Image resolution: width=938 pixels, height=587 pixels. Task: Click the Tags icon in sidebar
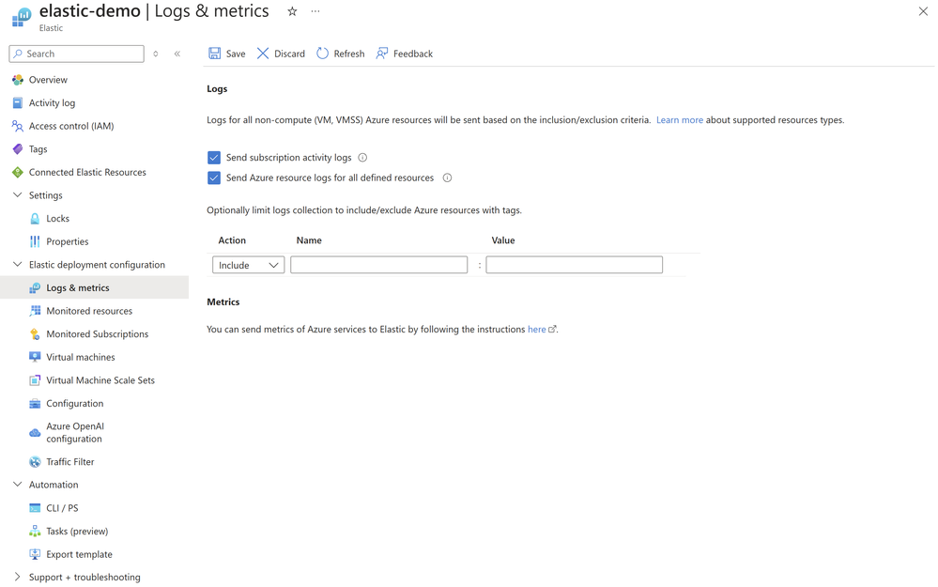pyautogui.click(x=18, y=149)
